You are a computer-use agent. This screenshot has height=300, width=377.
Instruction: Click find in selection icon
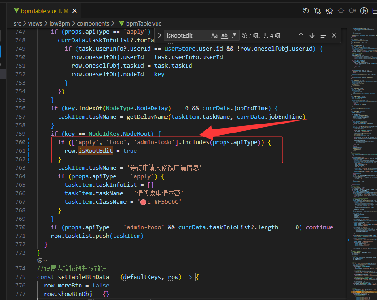[x=323, y=35]
